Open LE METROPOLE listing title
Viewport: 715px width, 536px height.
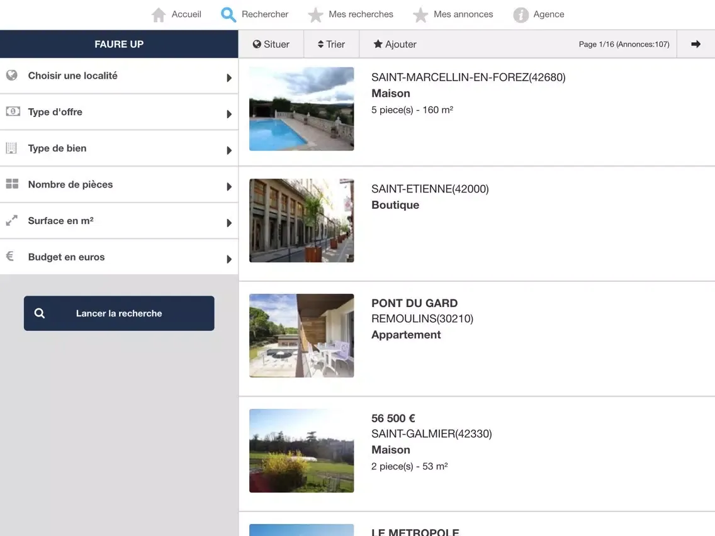pyautogui.click(x=415, y=532)
